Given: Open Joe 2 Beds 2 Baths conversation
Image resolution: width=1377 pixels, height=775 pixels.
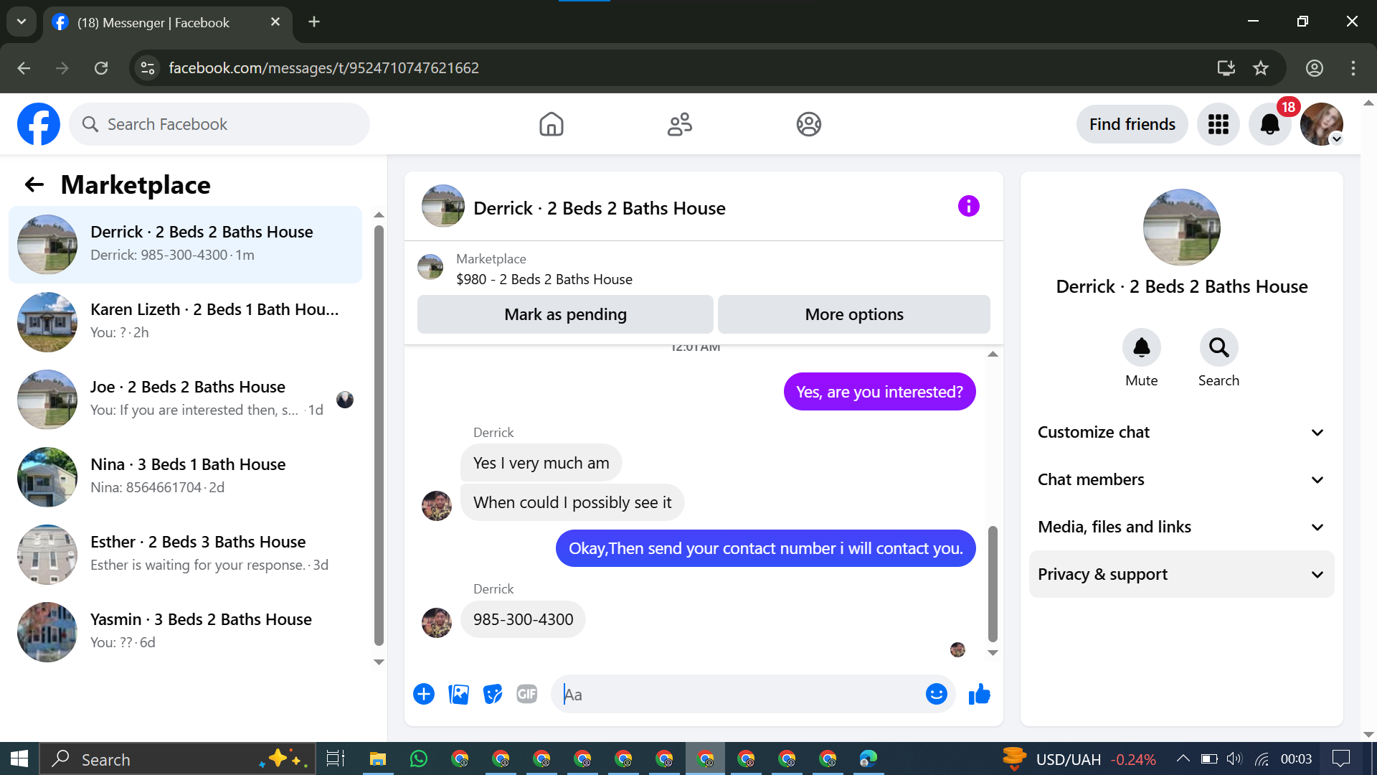Looking at the screenshot, I should [x=185, y=400].
